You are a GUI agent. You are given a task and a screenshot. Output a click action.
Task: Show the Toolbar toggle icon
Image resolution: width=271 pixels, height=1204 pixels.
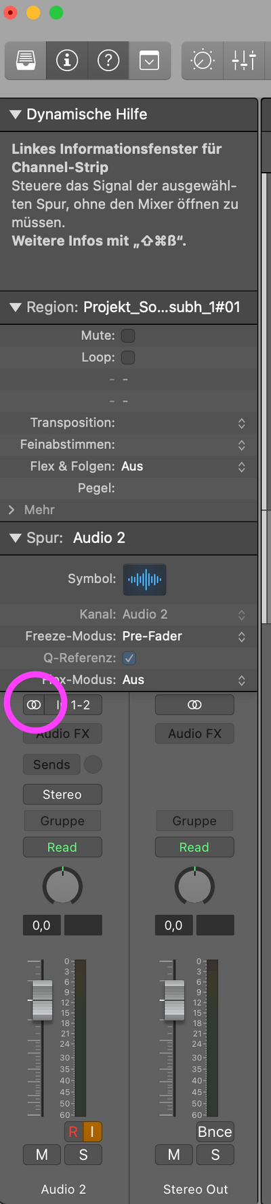[149, 61]
